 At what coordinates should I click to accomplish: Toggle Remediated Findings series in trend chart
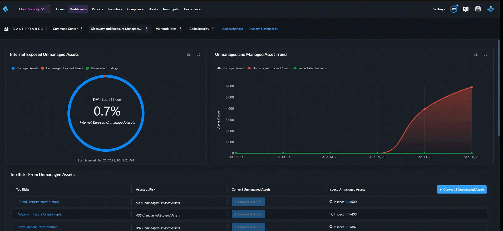(309, 68)
